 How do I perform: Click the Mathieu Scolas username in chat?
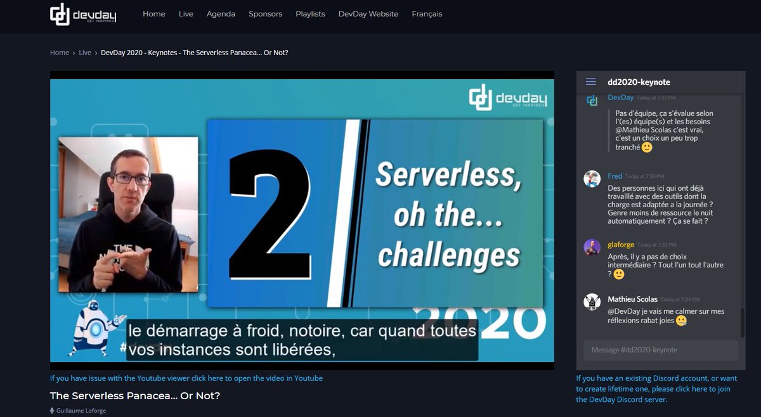[x=632, y=298]
